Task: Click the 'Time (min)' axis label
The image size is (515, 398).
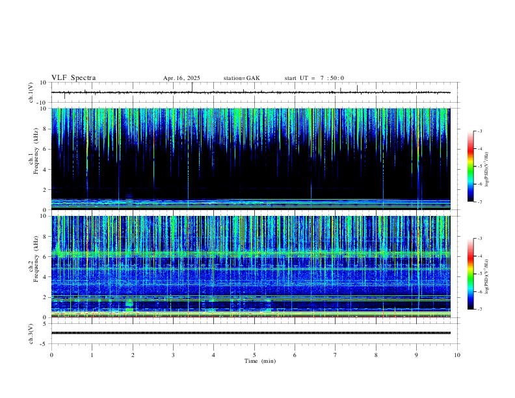Action: coord(260,361)
